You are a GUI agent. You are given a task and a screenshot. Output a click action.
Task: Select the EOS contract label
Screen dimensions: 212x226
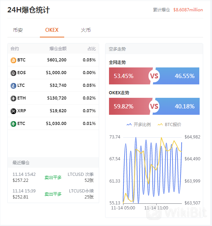[22, 73]
